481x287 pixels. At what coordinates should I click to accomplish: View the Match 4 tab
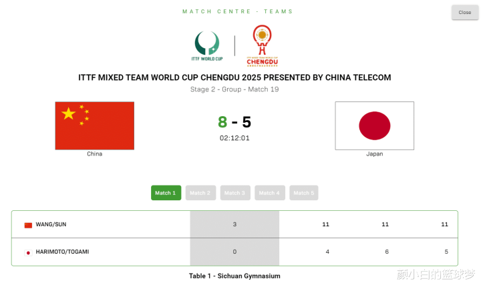[x=269, y=193]
